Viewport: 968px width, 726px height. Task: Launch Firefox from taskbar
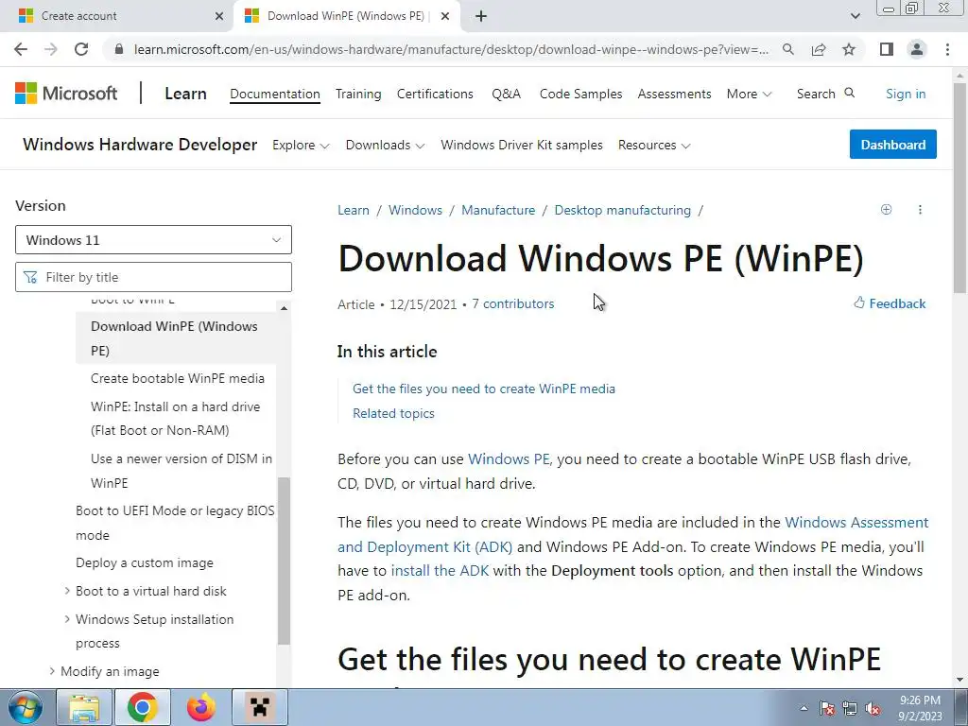pyautogui.click(x=201, y=707)
